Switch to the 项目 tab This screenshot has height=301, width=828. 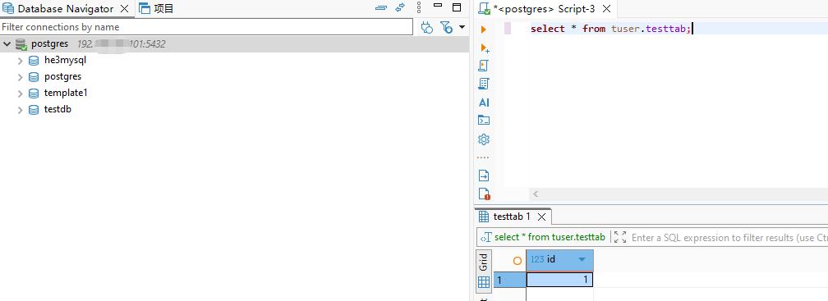156,8
